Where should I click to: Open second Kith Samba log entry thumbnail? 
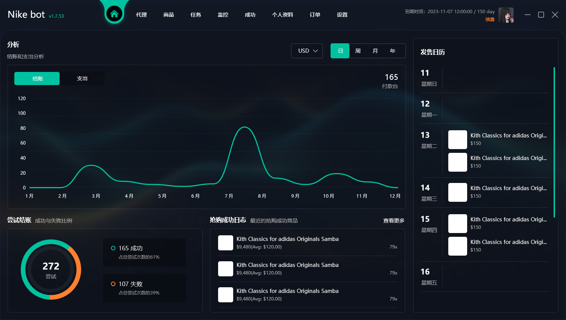pos(226,269)
